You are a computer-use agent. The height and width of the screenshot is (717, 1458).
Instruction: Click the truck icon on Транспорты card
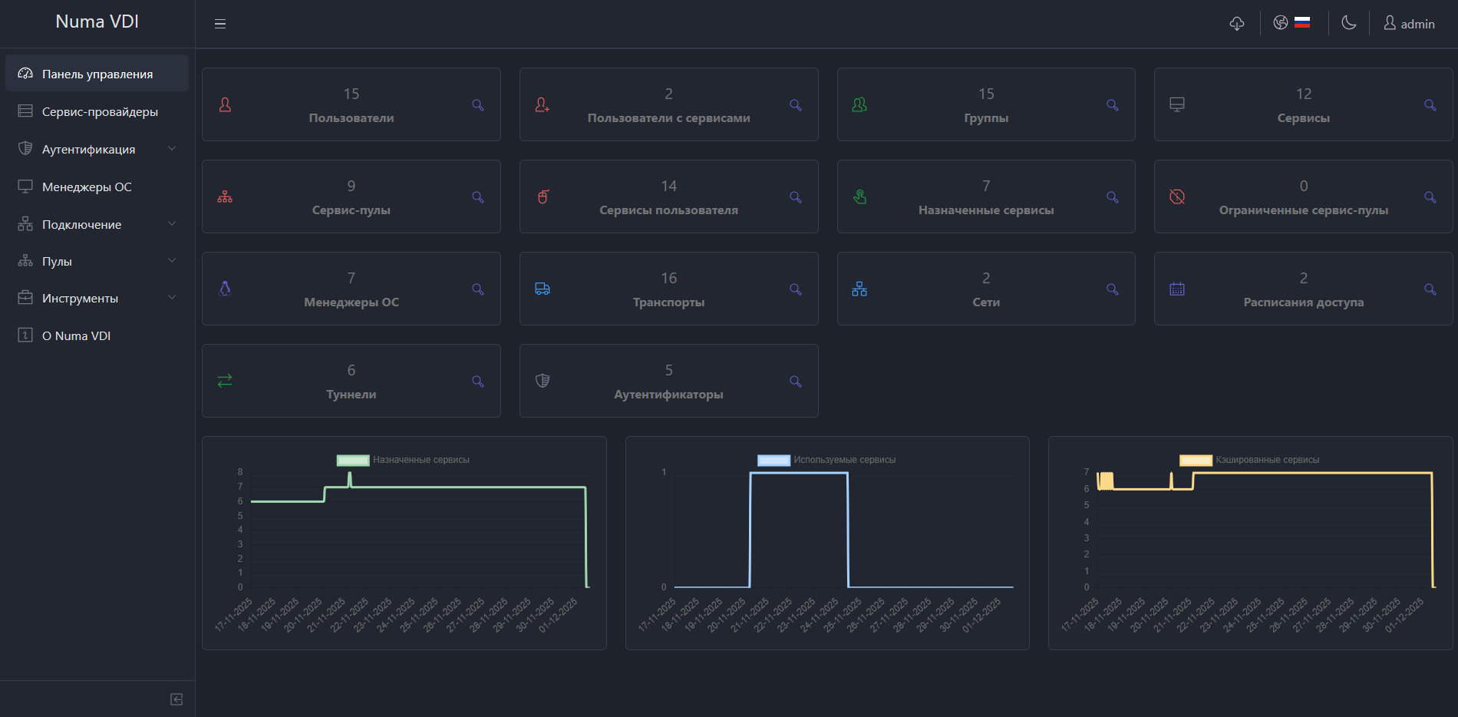point(543,289)
